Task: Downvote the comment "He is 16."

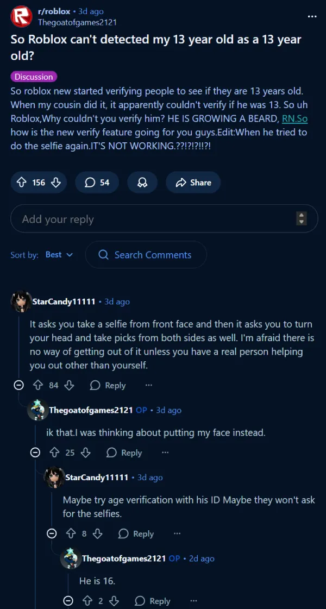Action: [114, 601]
